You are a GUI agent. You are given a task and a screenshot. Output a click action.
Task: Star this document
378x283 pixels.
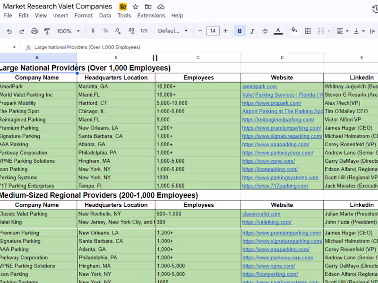tap(136, 7)
